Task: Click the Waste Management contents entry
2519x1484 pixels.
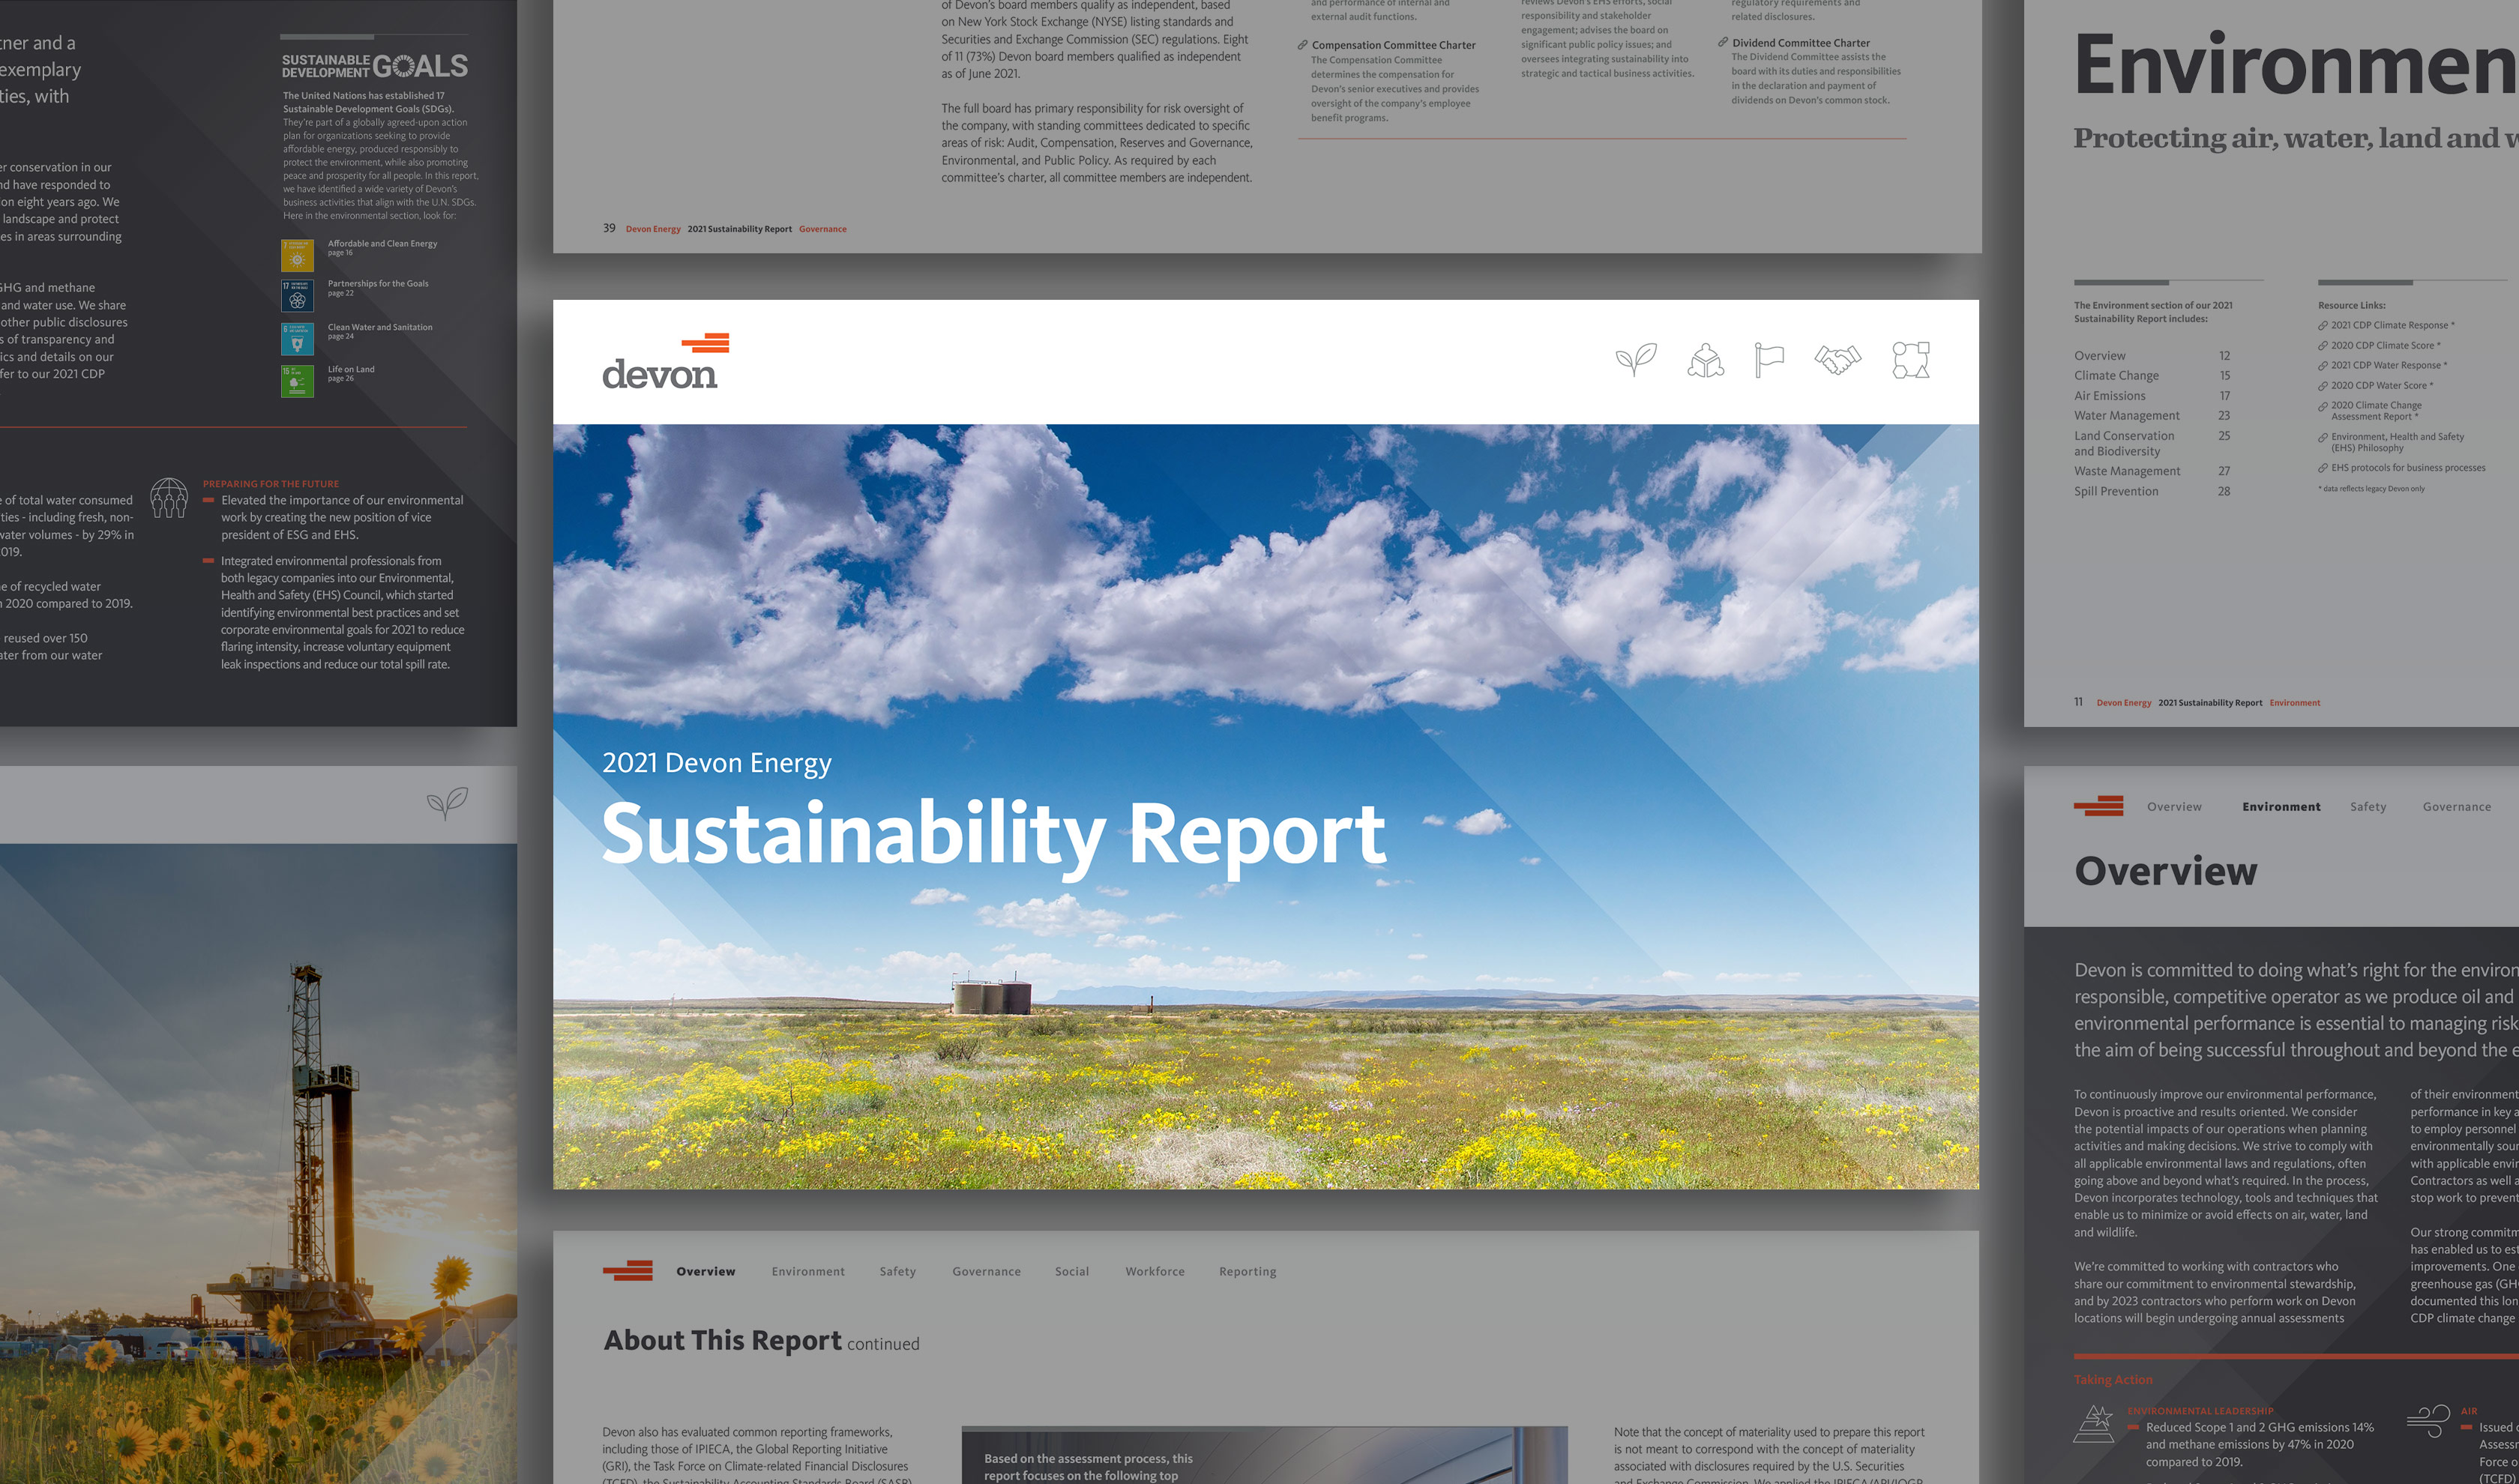Action: pyautogui.click(x=2152, y=471)
